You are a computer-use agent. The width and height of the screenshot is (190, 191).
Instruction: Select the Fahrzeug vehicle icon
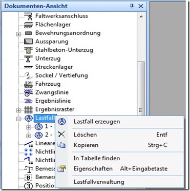28,84
